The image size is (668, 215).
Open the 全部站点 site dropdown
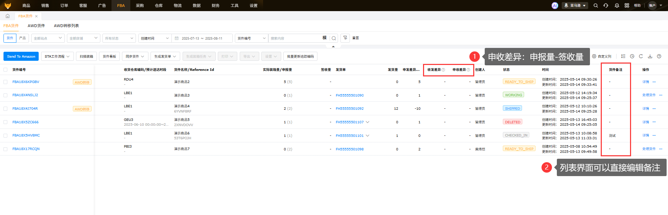click(48, 38)
